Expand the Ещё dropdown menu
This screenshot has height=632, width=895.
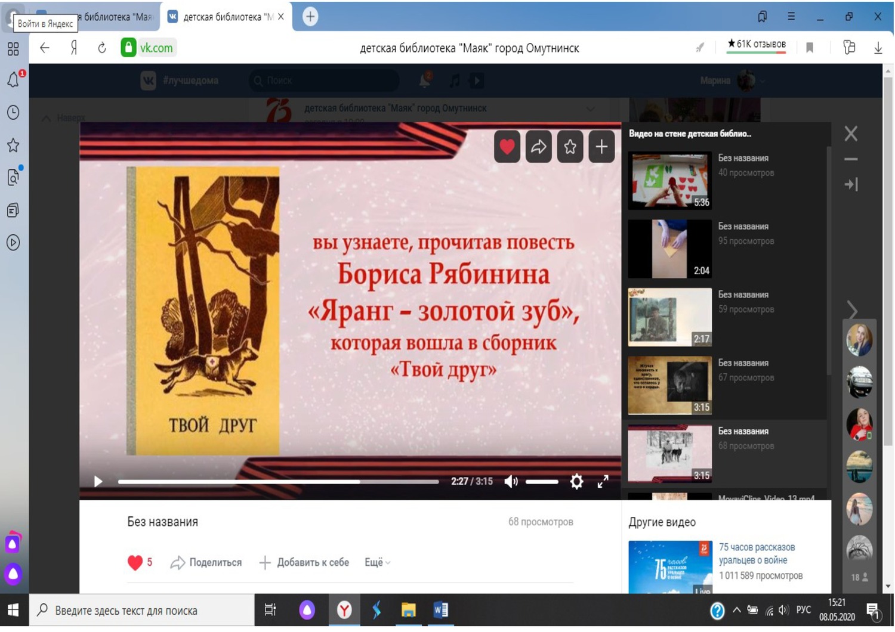(x=377, y=562)
